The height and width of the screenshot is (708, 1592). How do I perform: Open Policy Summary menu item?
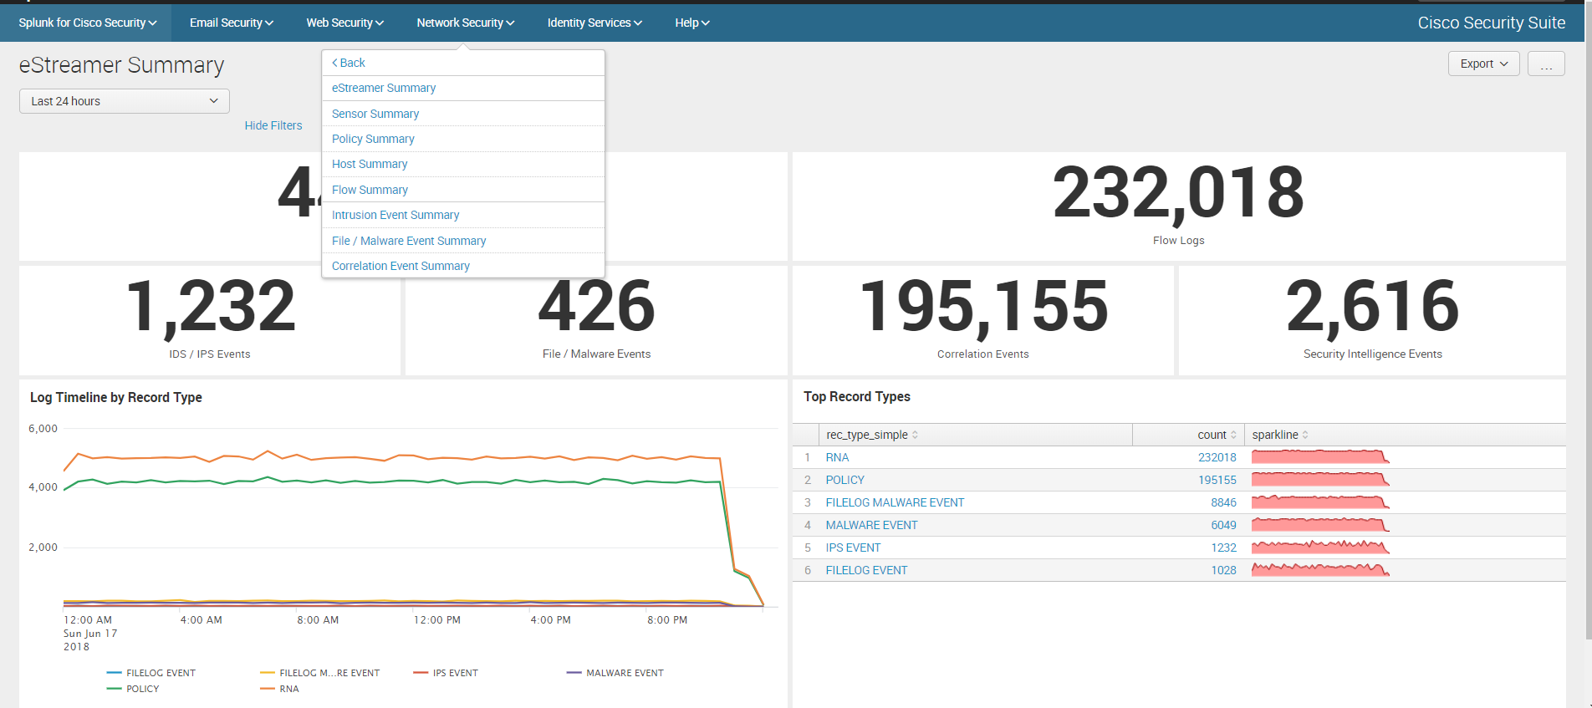coord(373,139)
